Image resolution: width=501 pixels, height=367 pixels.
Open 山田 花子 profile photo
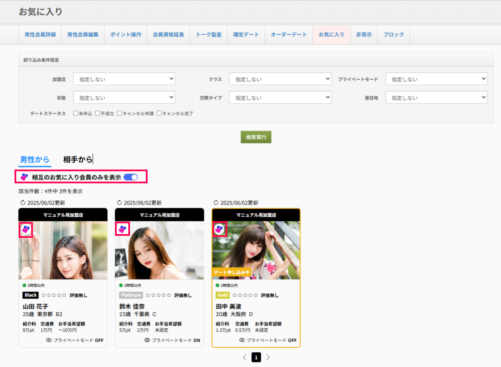tap(63, 251)
